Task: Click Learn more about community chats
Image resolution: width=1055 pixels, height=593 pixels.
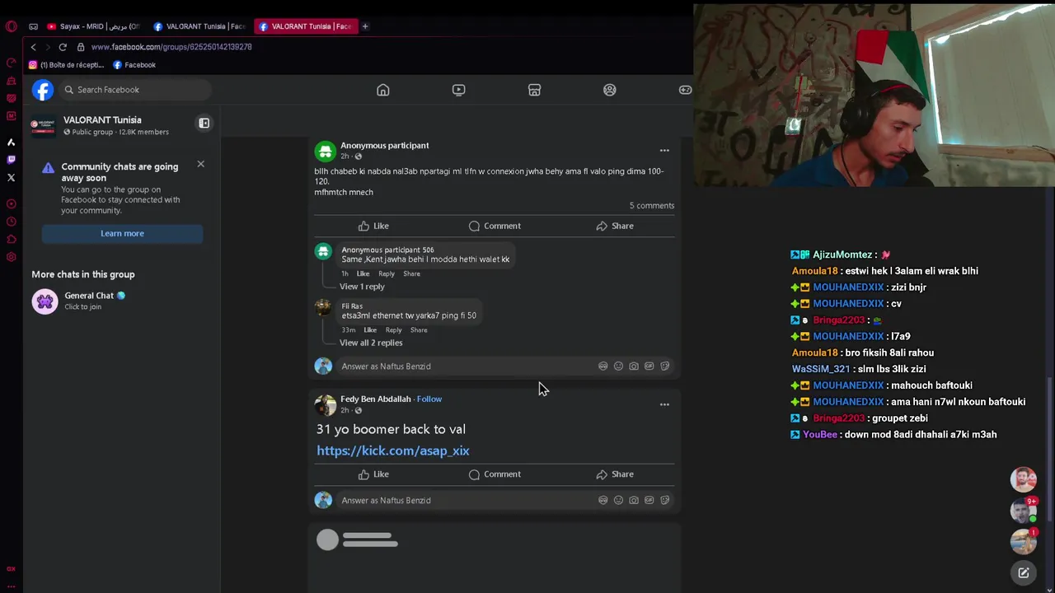Action: tap(122, 233)
